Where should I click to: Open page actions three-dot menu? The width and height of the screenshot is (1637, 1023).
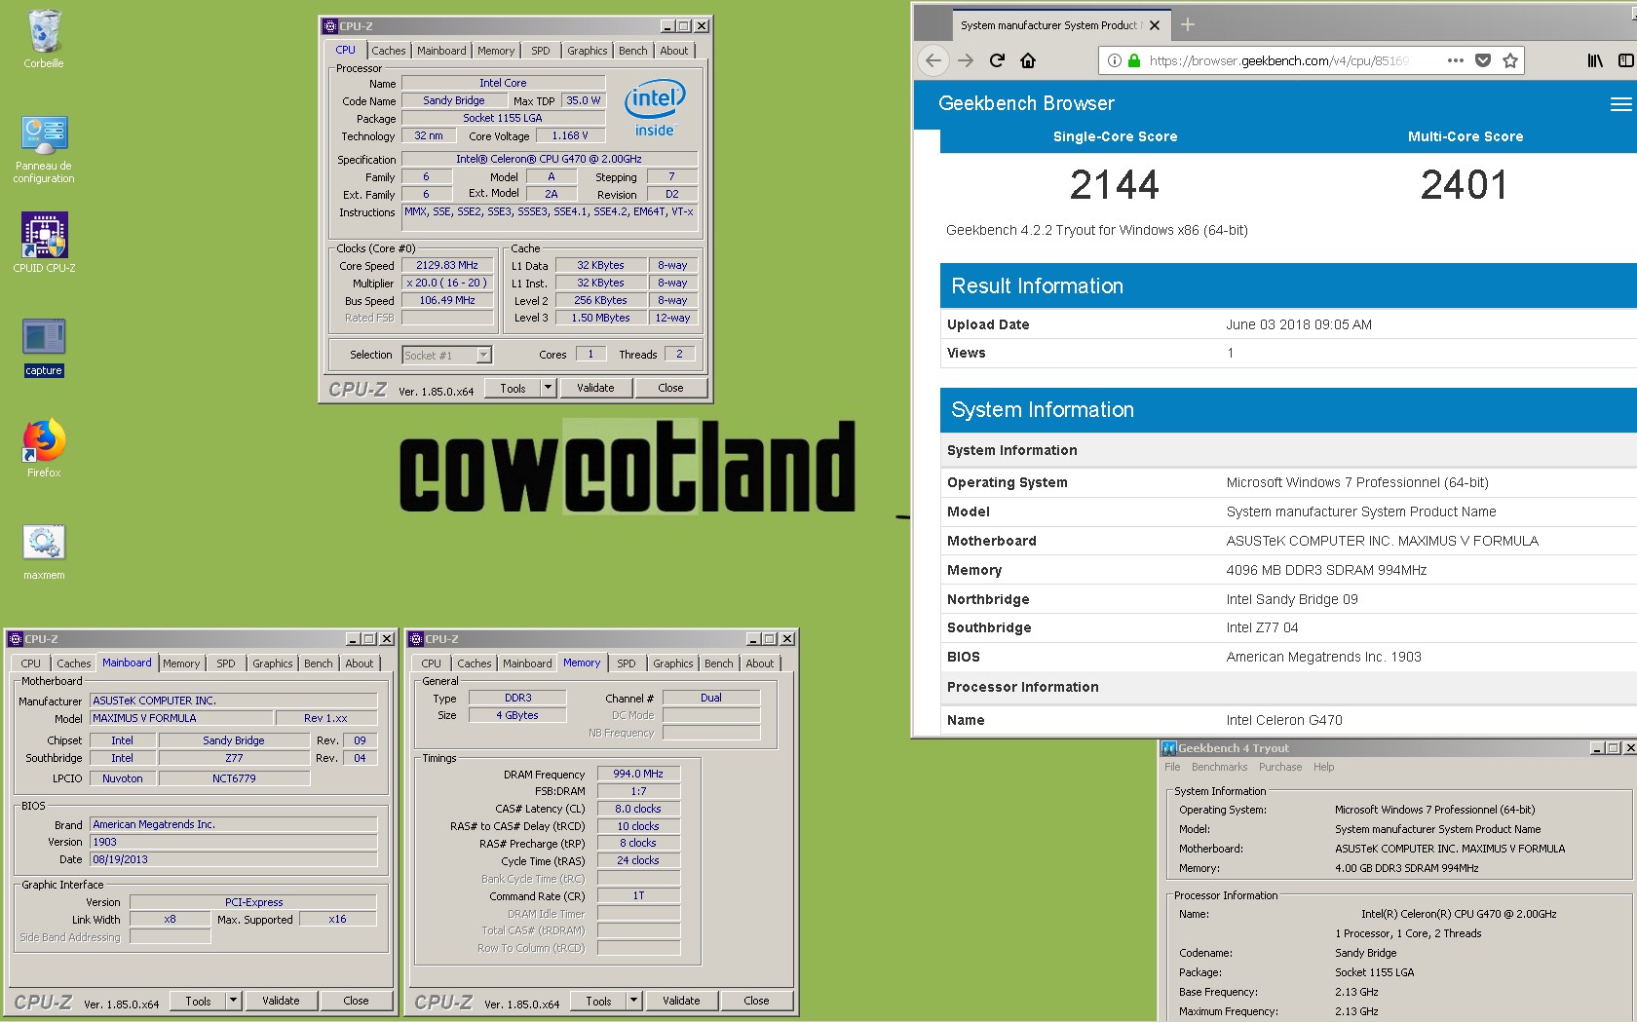1456,60
